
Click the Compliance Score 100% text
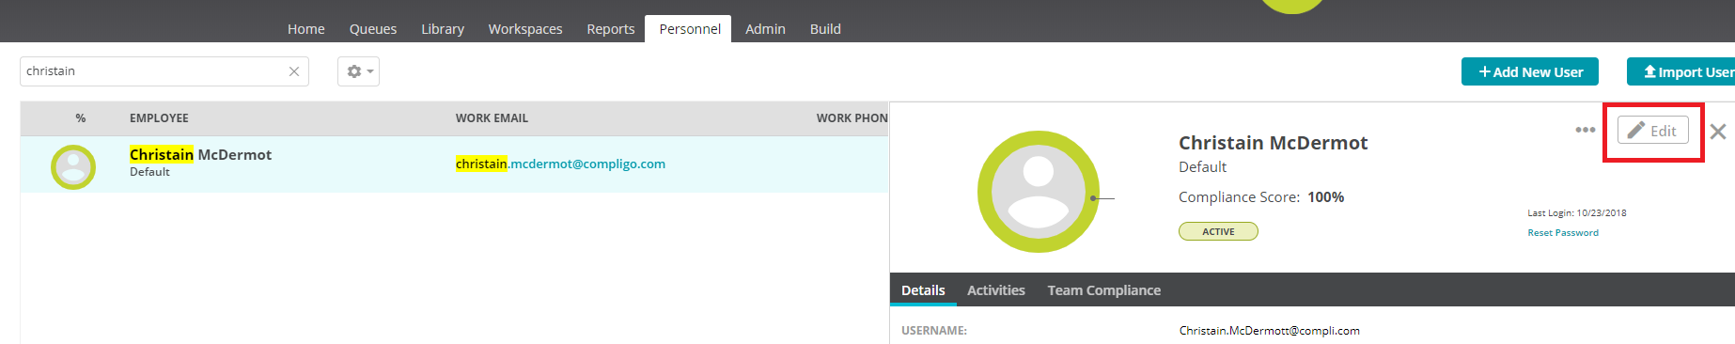1261,197
